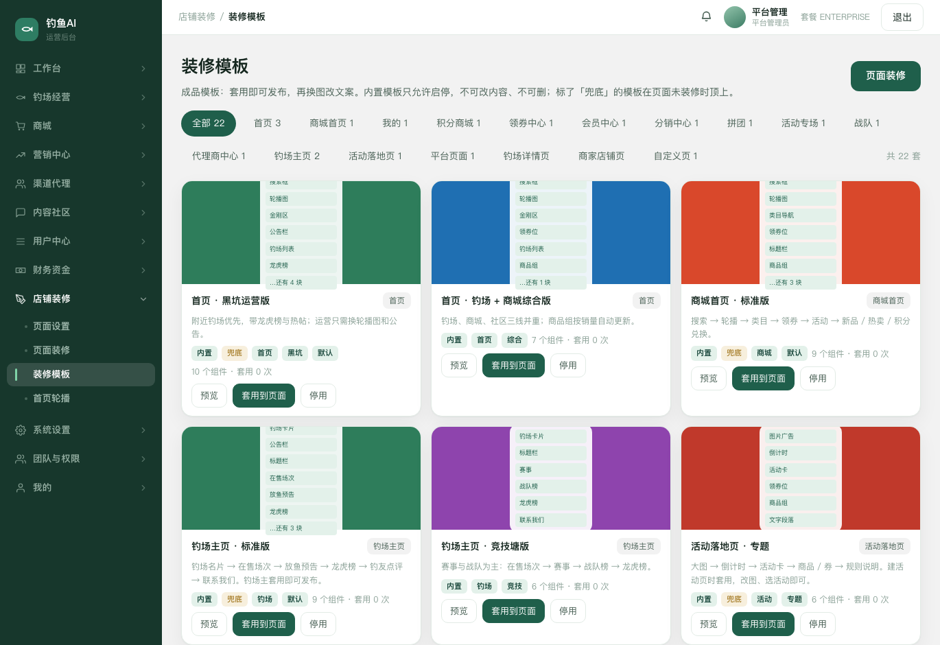This screenshot has width=940, height=645.
Task: Open the blue 首页 · 钓场 + 商城综合版 thumbnail
Action: (x=551, y=233)
